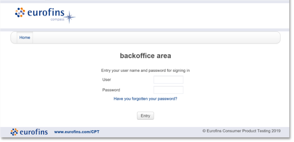The image size is (294, 142).
Task: Click the Entry button to sign in
Action: (x=146, y=116)
